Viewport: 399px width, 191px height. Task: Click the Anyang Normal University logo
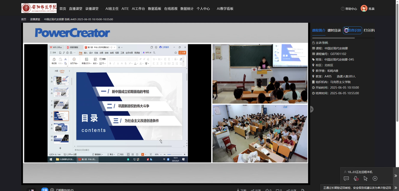click(x=39, y=8)
